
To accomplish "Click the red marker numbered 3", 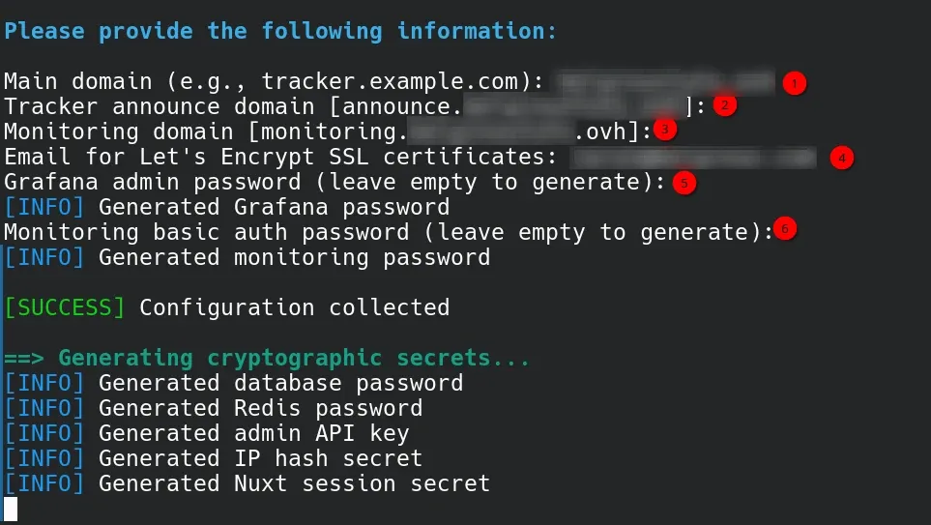I will 665,129.
